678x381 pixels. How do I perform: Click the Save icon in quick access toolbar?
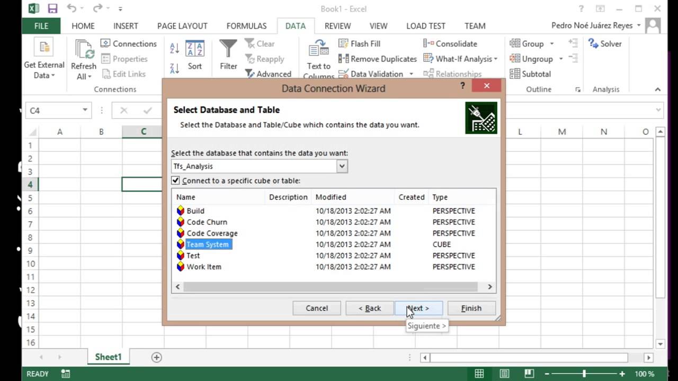tap(52, 8)
